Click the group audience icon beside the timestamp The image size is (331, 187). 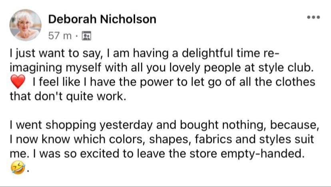86,36
